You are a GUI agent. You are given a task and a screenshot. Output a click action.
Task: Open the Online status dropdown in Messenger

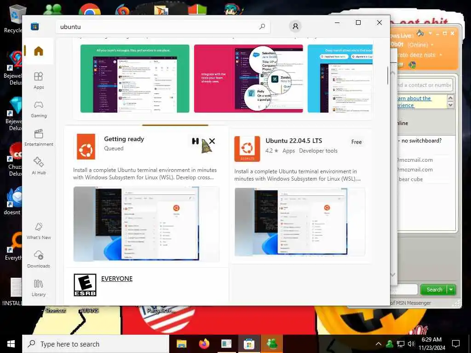point(432,45)
